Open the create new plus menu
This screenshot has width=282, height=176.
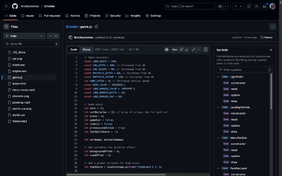[238, 6]
